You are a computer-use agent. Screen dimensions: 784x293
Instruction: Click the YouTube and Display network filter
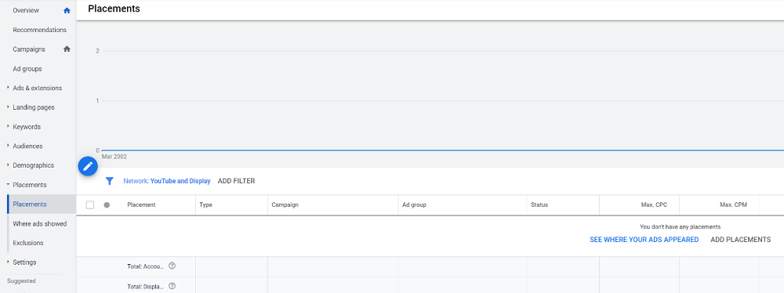(167, 181)
